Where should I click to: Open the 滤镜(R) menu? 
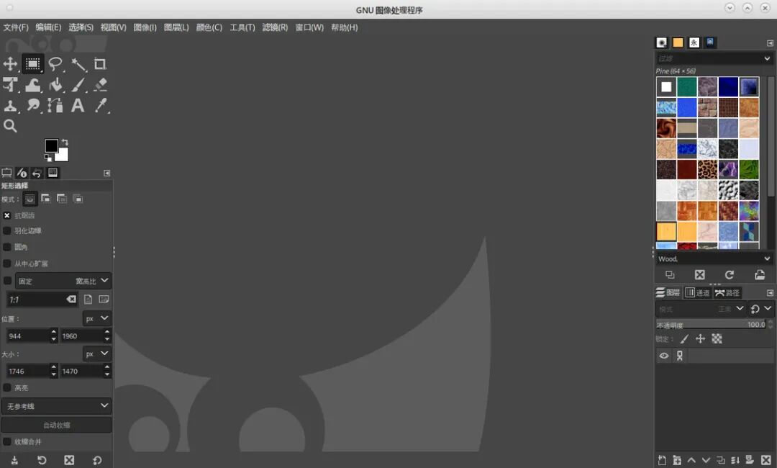[275, 27]
